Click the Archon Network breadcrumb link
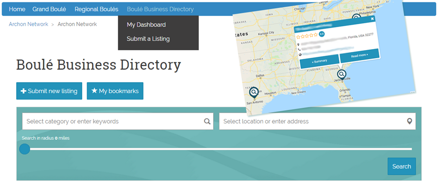Viewport: 438px width, 184px height. coord(29,24)
